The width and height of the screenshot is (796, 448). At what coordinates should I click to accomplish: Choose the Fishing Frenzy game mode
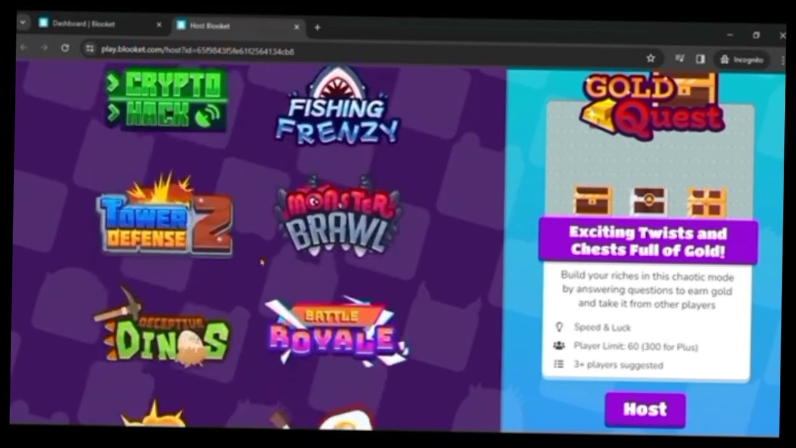(x=337, y=106)
